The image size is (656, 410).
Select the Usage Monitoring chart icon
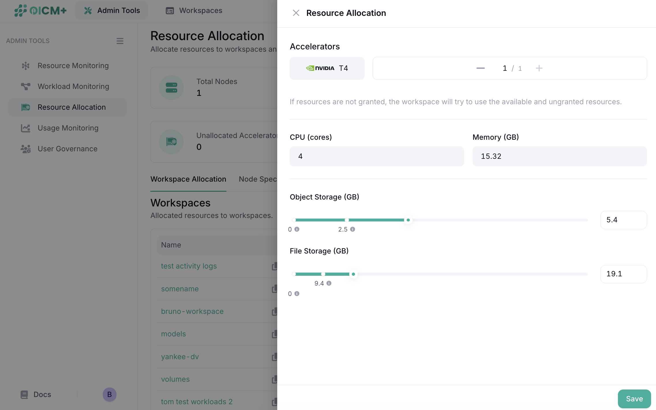(x=26, y=128)
